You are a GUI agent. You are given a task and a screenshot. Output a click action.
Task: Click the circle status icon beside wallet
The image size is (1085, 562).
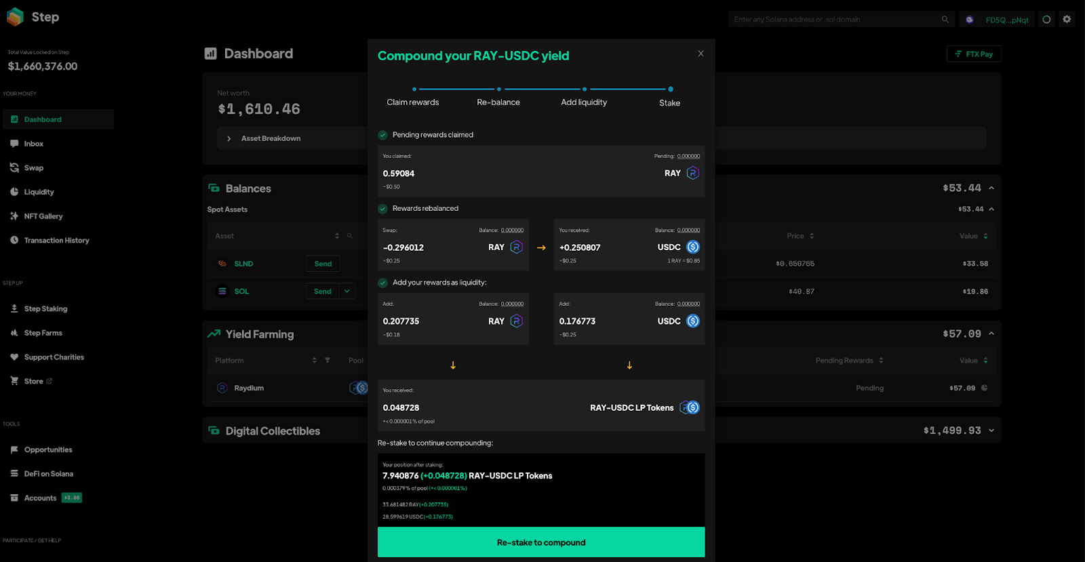tap(1046, 20)
